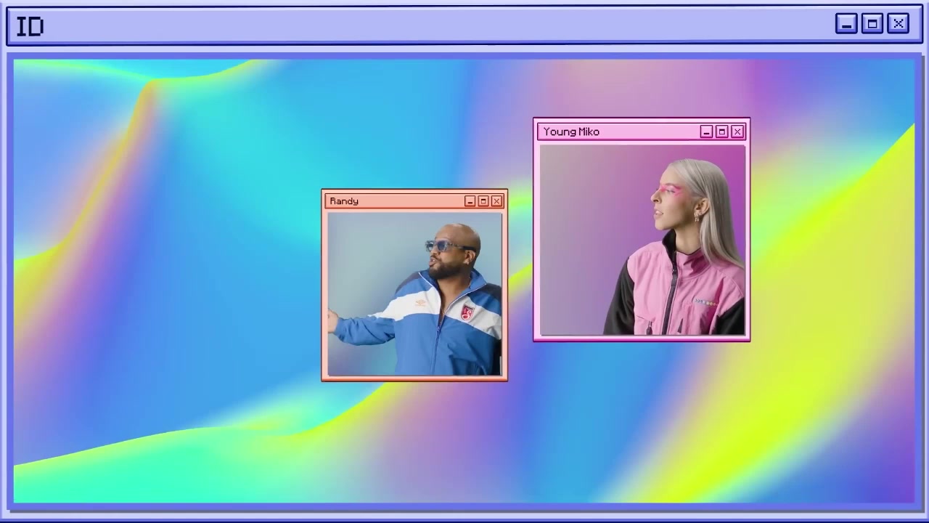929x523 pixels.
Task: Select the Randy window title text
Action: (x=344, y=201)
